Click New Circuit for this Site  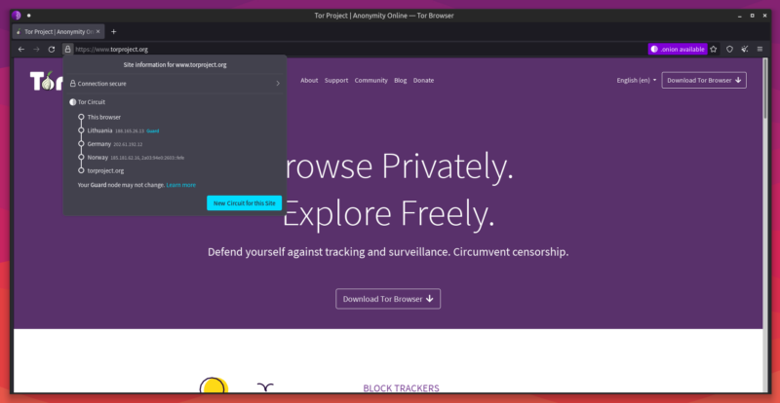[x=245, y=202]
